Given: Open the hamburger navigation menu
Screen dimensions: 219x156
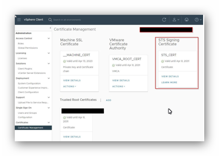Looking at the screenshot, I should coord(19,20).
